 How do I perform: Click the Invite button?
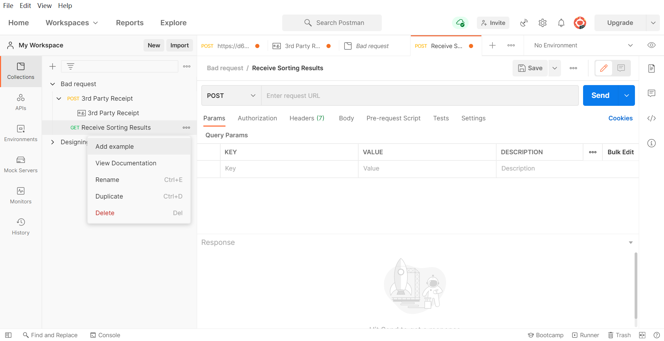tap(493, 23)
